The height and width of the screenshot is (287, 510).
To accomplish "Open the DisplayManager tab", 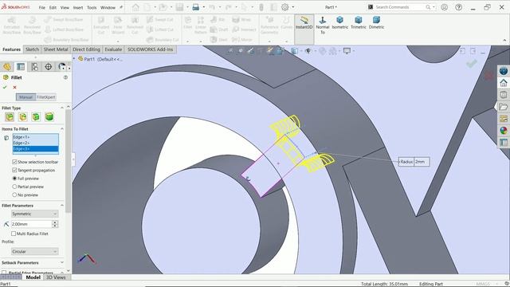I will (x=61, y=67).
